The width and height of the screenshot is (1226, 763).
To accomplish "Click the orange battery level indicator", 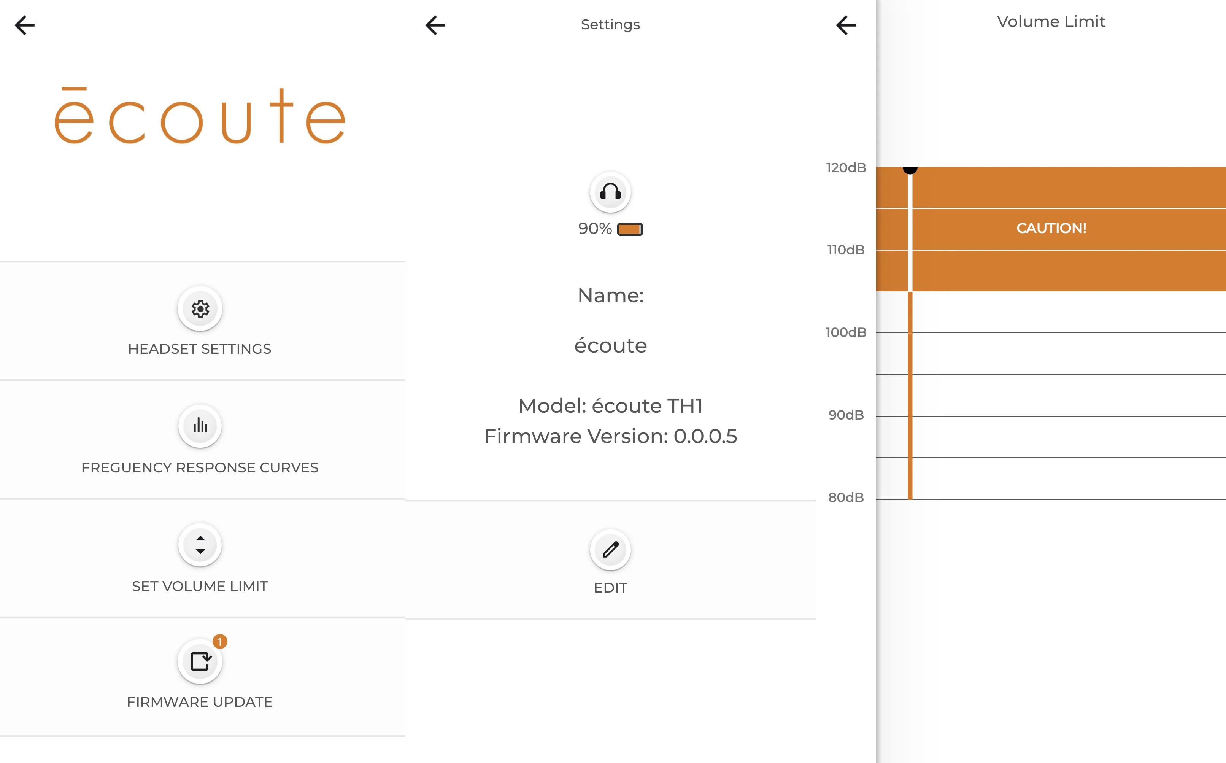I will 630,229.
